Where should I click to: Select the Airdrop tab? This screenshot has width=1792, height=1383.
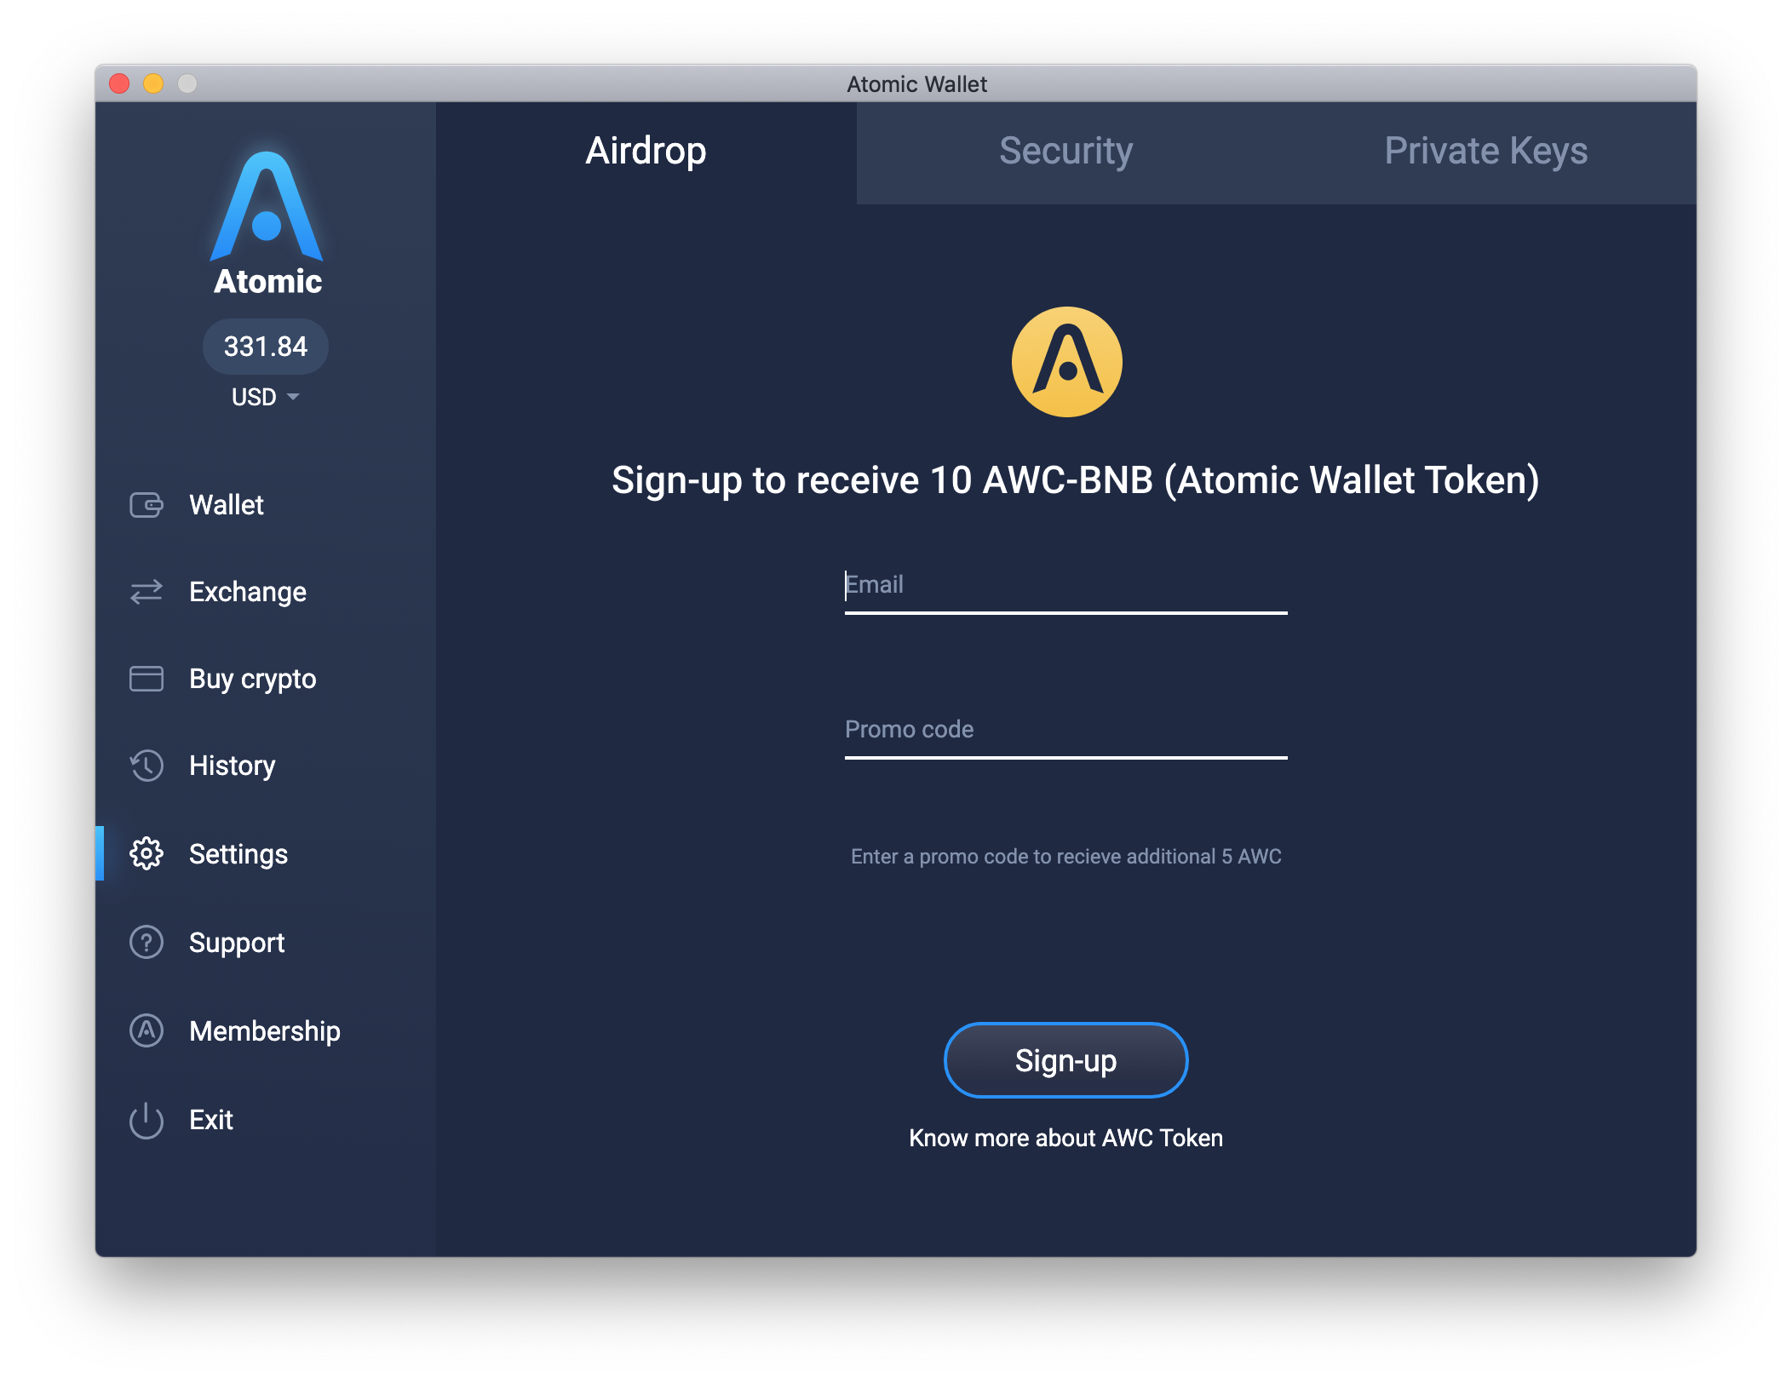(643, 146)
